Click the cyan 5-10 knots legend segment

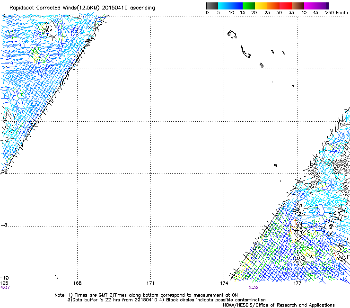coord(224,6)
